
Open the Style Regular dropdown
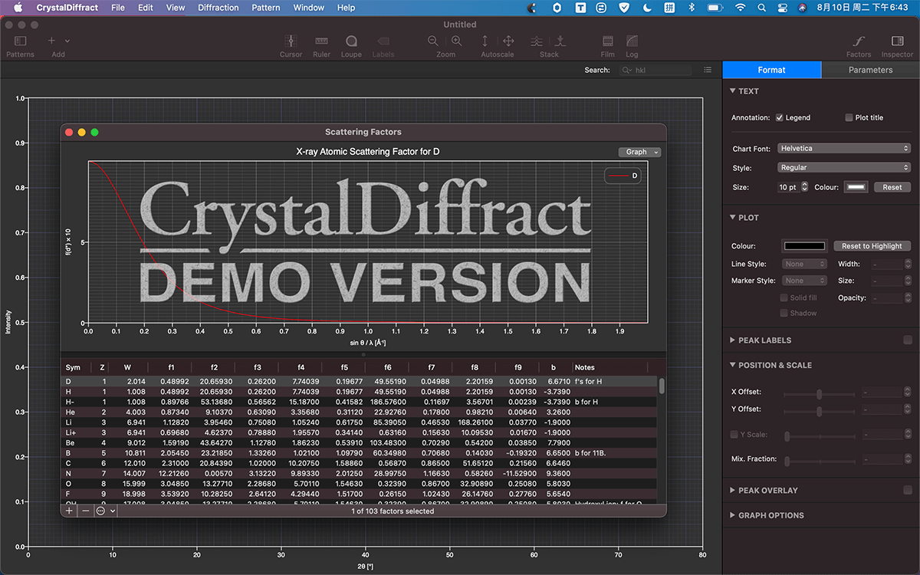[x=844, y=167]
